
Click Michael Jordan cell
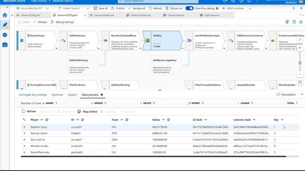(x=39, y=146)
